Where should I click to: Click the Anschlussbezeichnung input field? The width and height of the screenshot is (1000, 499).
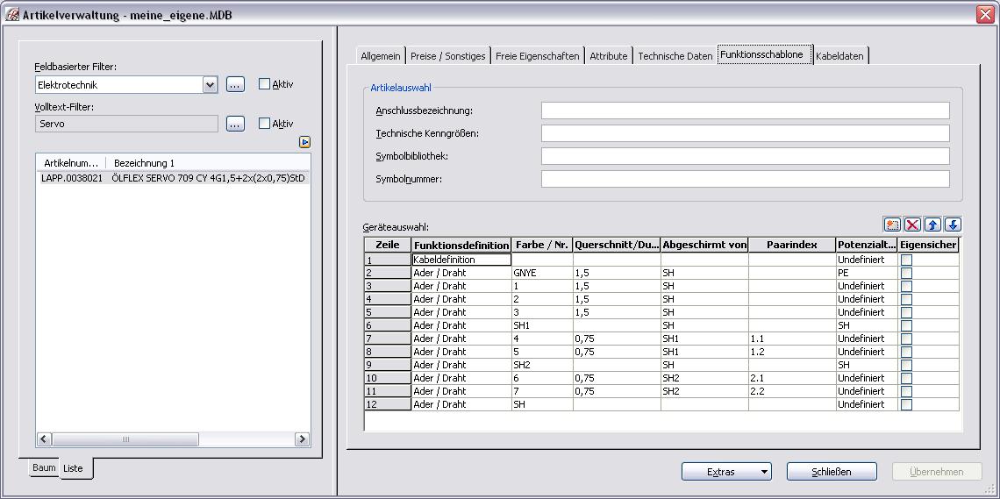(745, 110)
